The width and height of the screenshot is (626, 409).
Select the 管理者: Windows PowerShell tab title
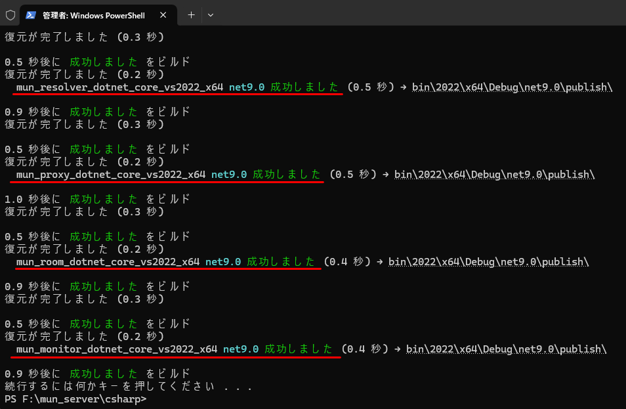[94, 14]
